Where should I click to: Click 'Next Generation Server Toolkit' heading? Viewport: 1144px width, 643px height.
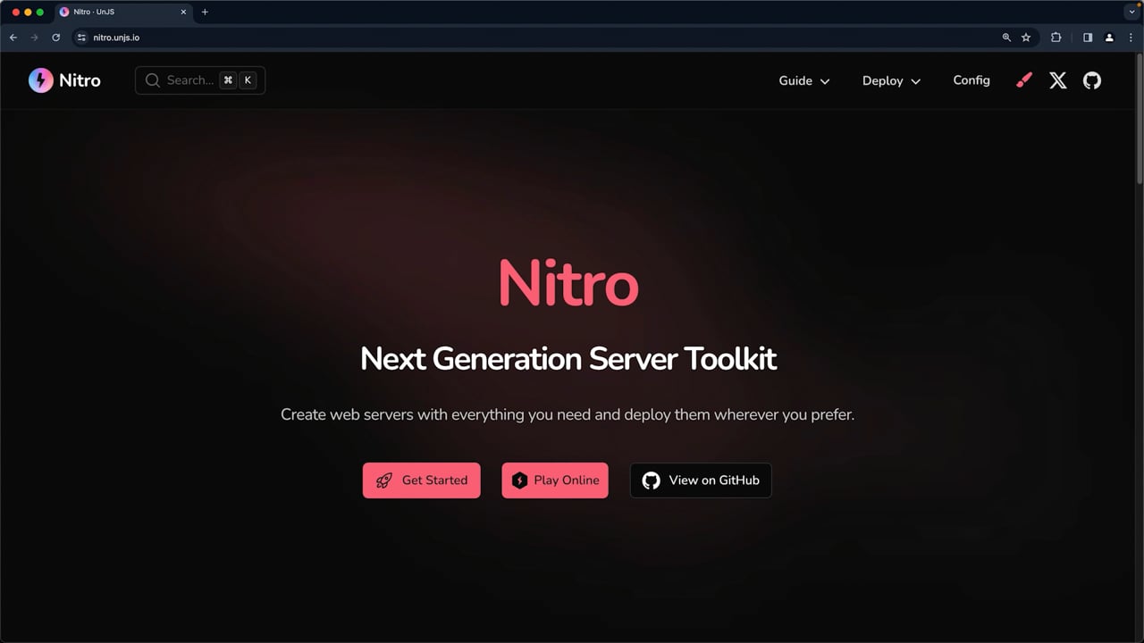568,359
